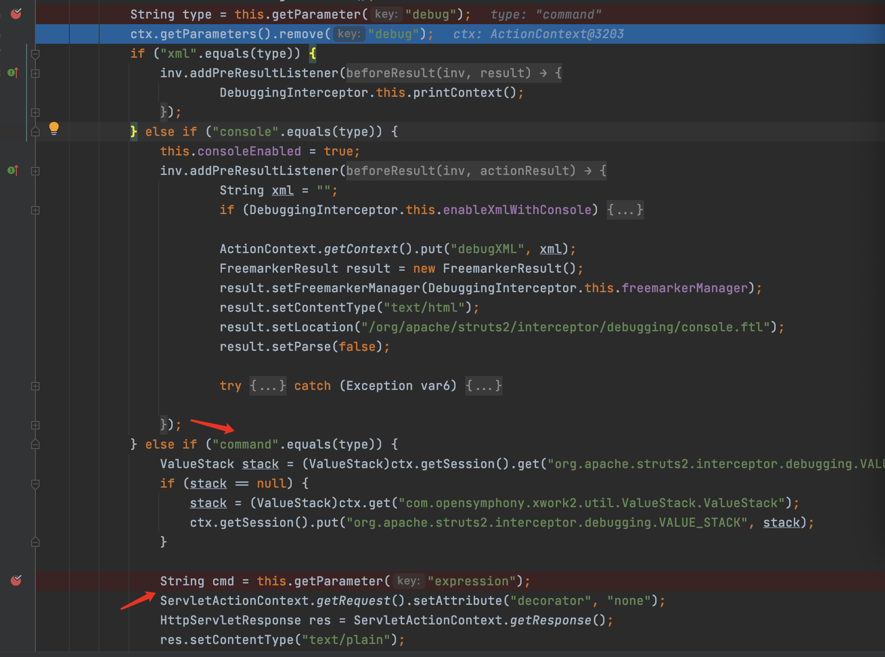
Task: Click the folded lambda beforeResult(inv, actionResult)
Action: tap(476, 171)
